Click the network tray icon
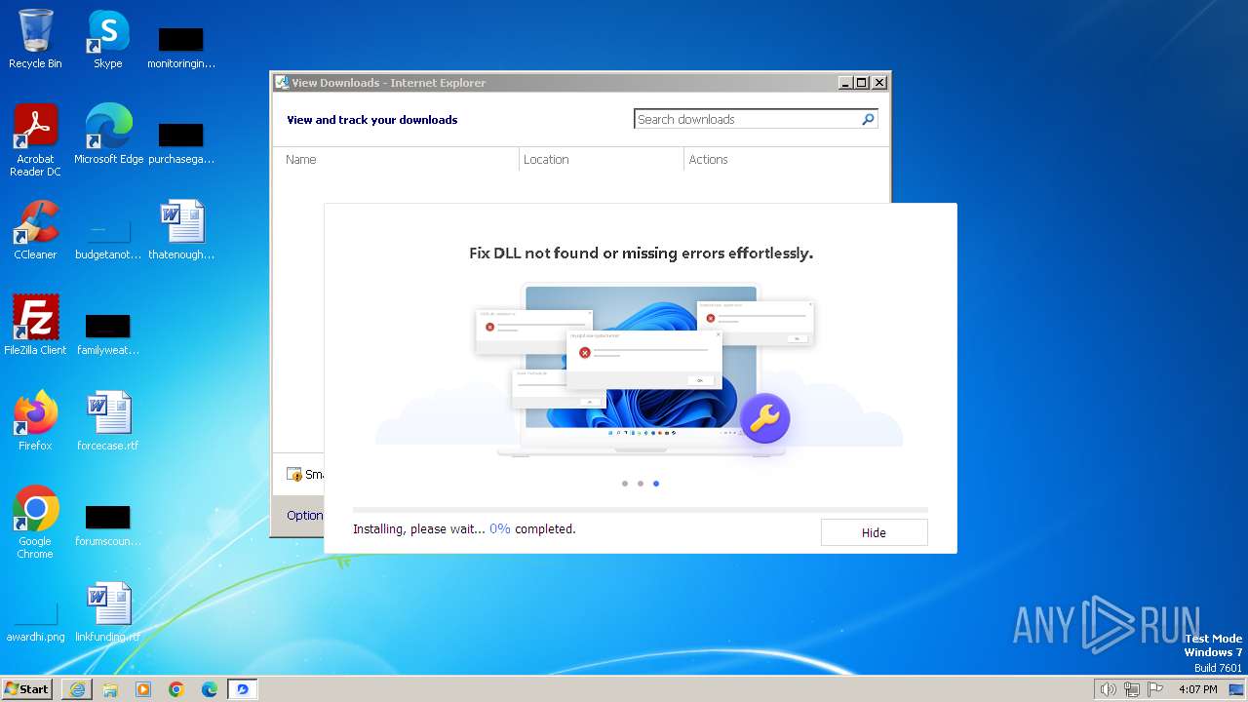The image size is (1248, 702). click(x=1131, y=689)
